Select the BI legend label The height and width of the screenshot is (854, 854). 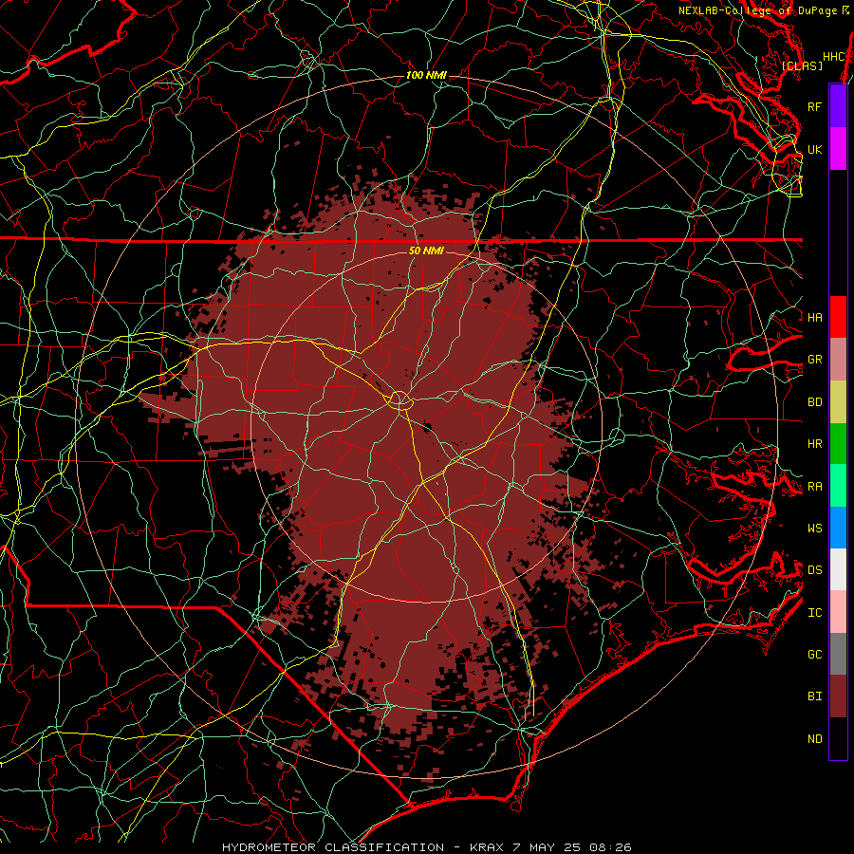pos(814,696)
